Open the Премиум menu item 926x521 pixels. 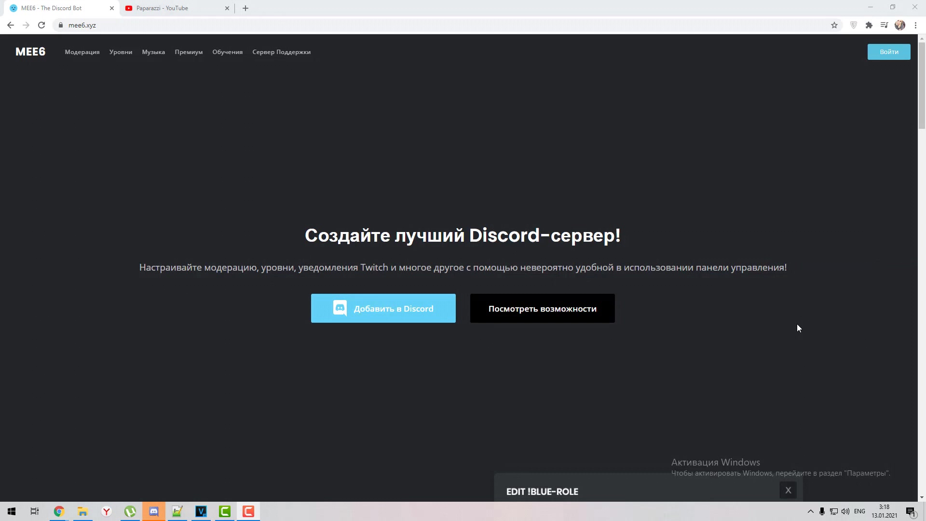(x=189, y=52)
